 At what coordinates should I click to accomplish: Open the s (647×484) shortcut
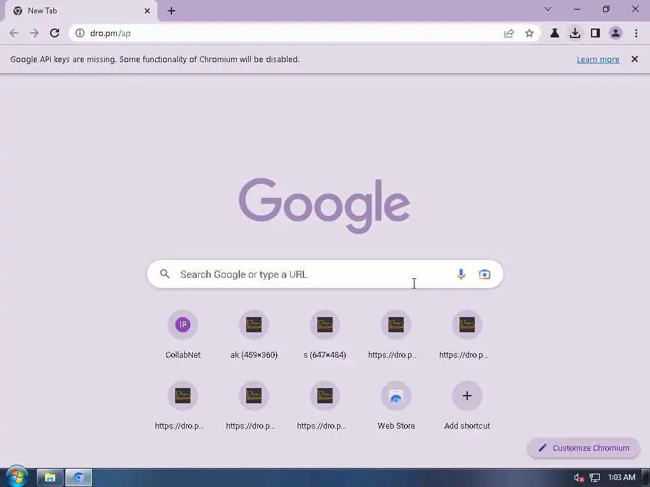pos(325,334)
